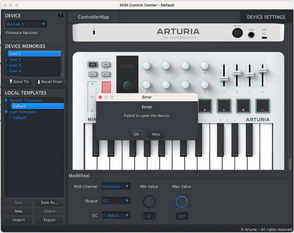Viewport: 294px width, 233px height.
Task: Click the Min Value field showing 0
Action: (x=149, y=216)
